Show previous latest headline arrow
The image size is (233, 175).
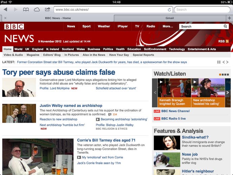[x=224, y=62]
